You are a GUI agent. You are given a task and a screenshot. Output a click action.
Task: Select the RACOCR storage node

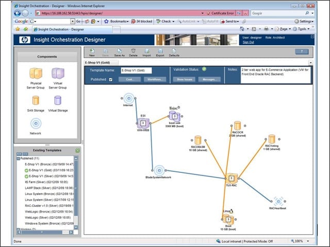coord(238,126)
